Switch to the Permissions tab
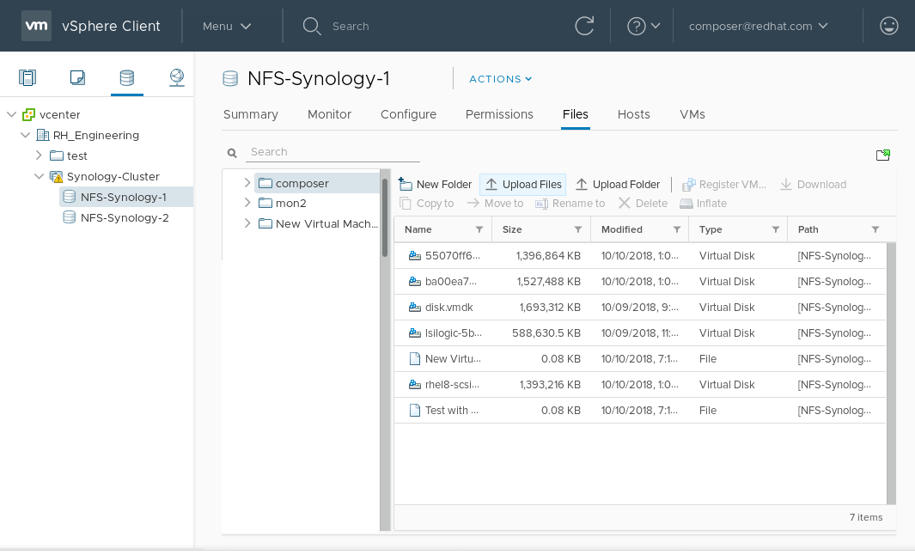 499,114
